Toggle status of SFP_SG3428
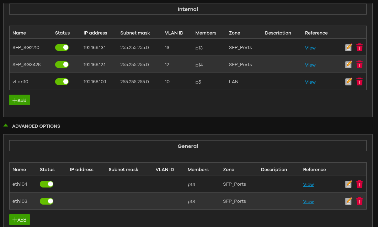Viewport: 378px width, 227px height. tap(62, 65)
